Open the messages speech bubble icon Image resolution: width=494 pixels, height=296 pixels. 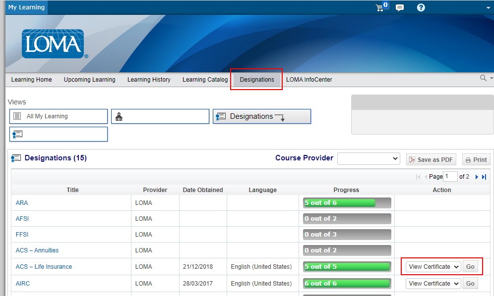pyautogui.click(x=399, y=7)
